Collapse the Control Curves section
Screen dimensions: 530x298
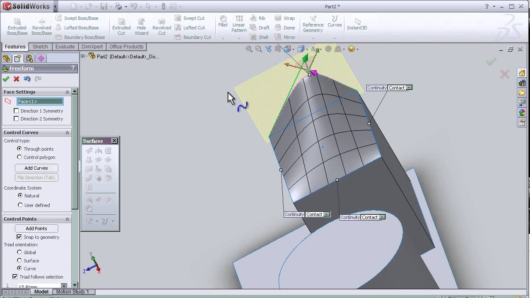point(67,132)
